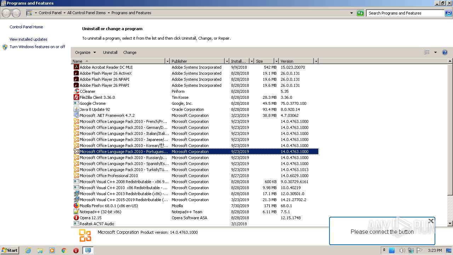Select Adobe Flash Player 26 PPAPI row
This screenshot has width=453, height=255.
(195, 85)
